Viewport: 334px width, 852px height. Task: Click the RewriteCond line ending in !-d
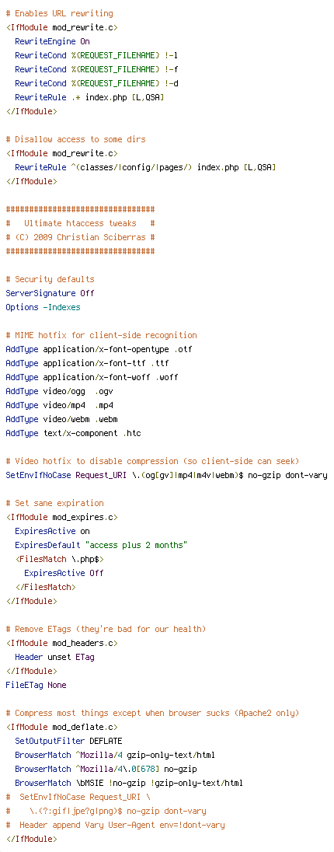click(96, 83)
